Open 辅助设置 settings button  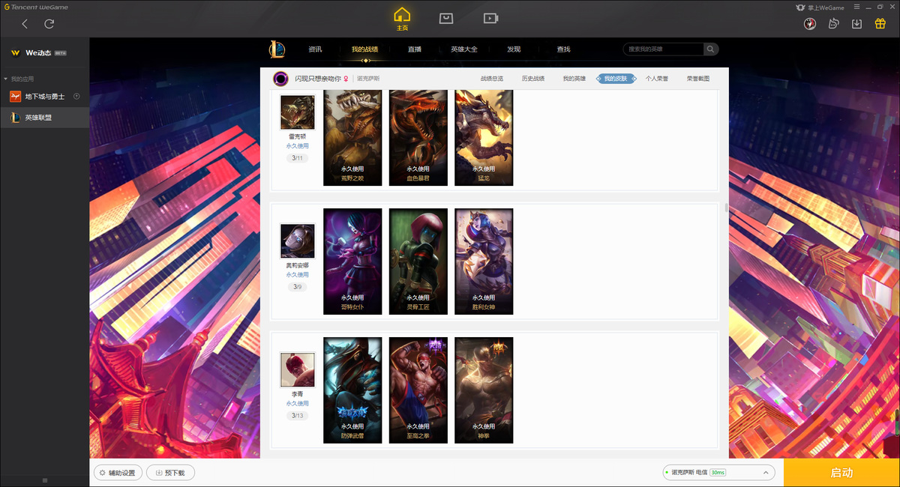[118, 473]
